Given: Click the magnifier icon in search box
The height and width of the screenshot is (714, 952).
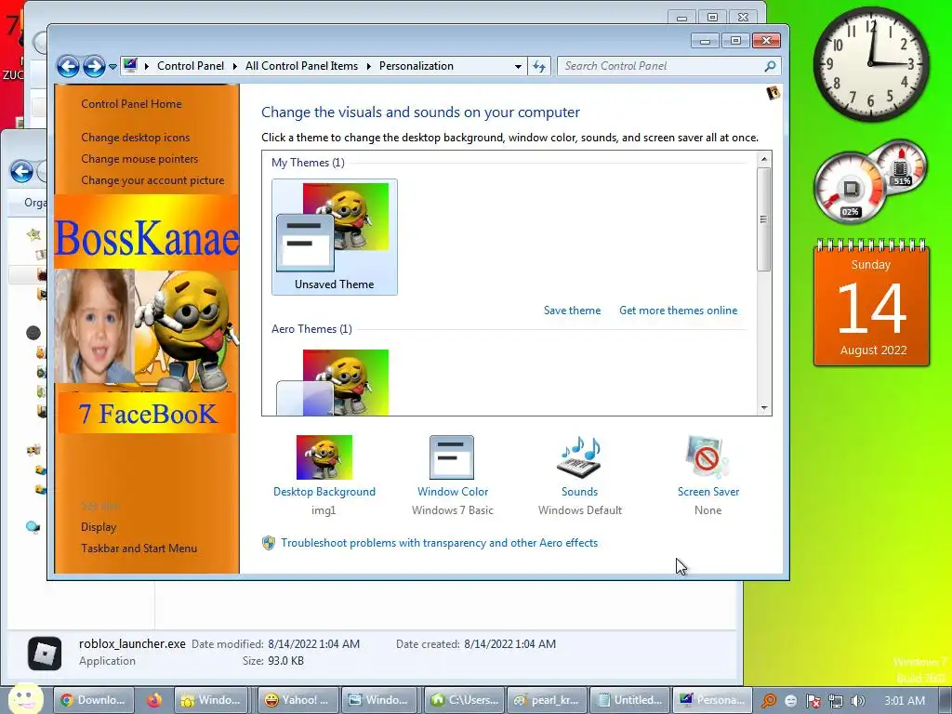Looking at the screenshot, I should click(770, 66).
